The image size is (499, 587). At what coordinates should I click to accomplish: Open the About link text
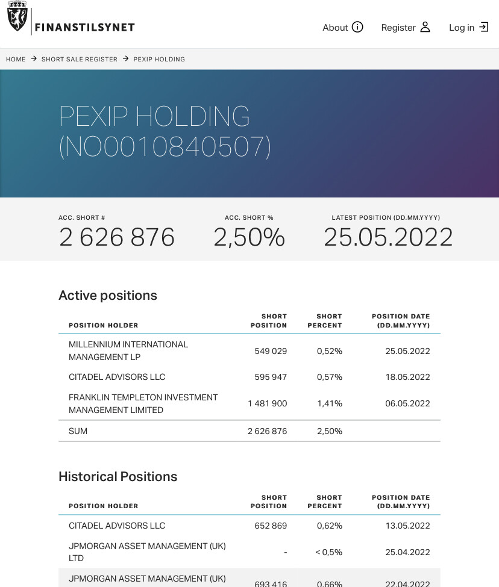pos(335,27)
